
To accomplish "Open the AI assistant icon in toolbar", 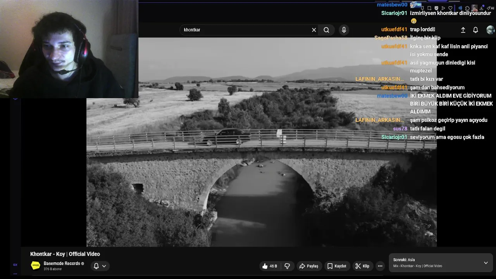I will coord(490,8).
